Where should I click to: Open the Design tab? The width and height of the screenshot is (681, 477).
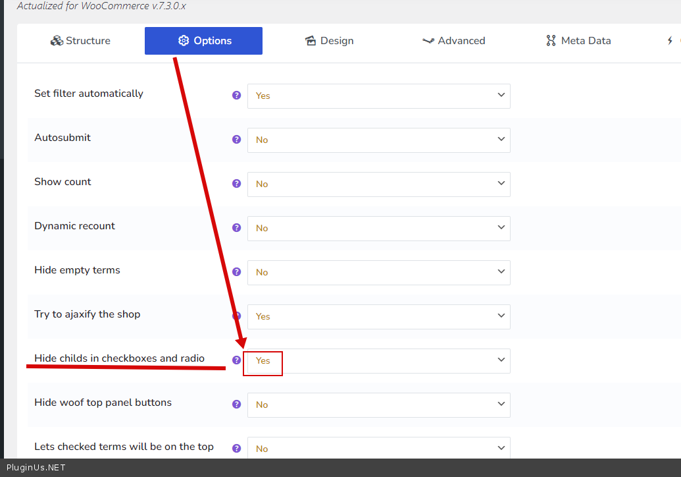click(329, 41)
